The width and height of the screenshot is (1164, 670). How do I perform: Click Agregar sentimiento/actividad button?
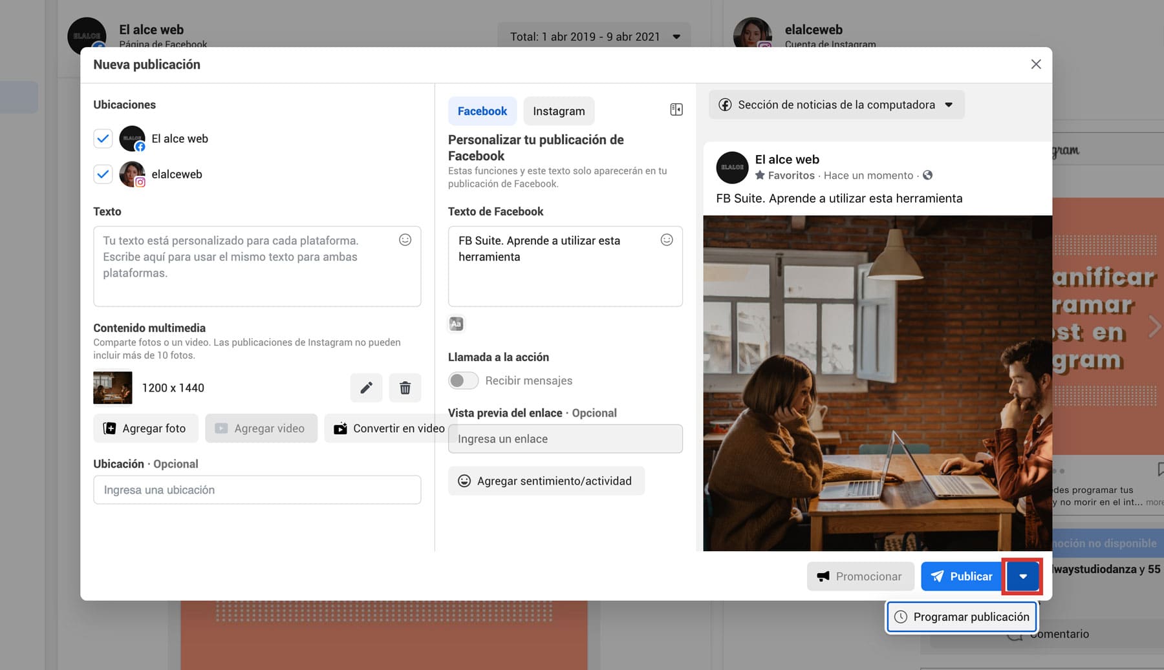coord(546,481)
